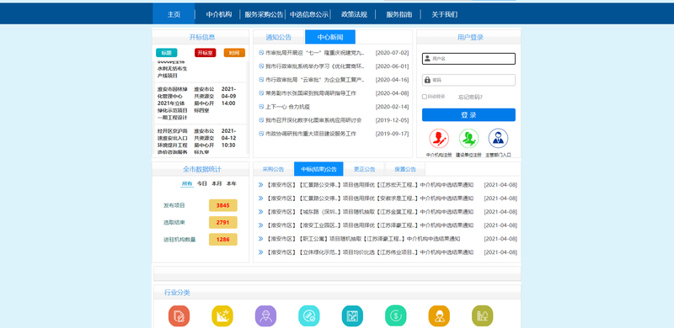
Task: Select the olive building industry category icon
Action: (x=482, y=316)
